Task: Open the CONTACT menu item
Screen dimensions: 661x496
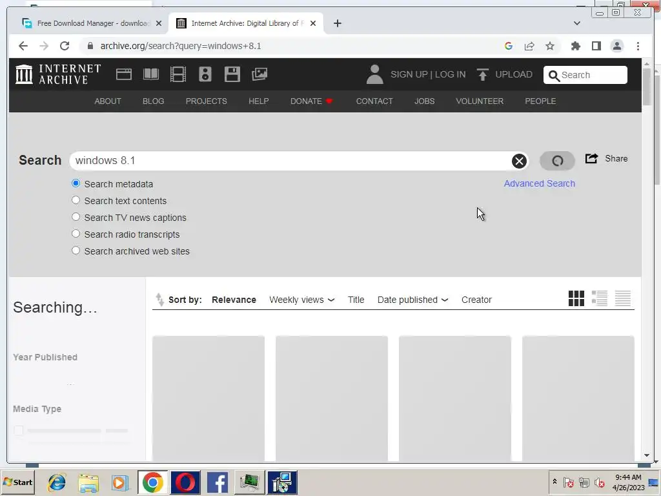Action: [x=374, y=101]
